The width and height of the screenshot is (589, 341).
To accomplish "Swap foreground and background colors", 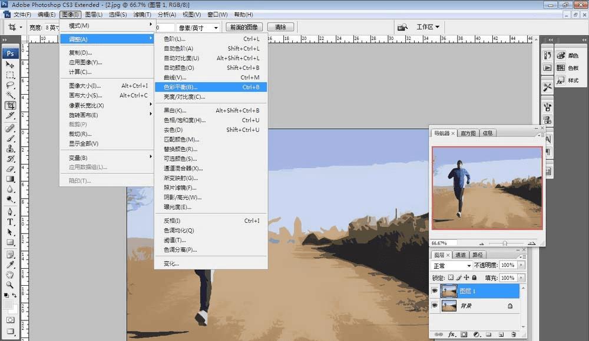I will (x=14, y=296).
